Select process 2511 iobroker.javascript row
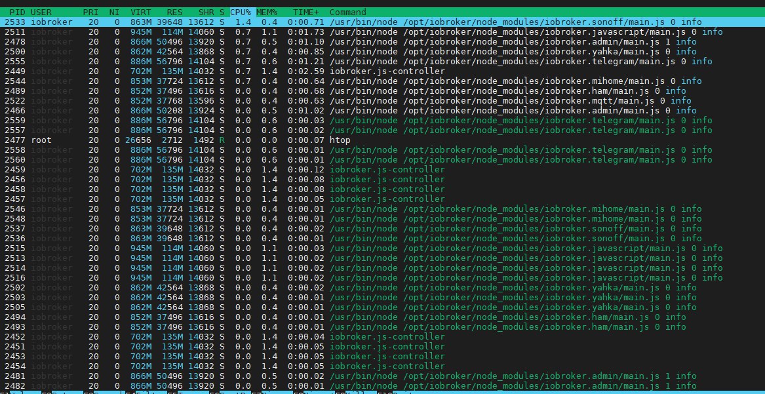Screen dimensions: 765x394 coord(383,31)
